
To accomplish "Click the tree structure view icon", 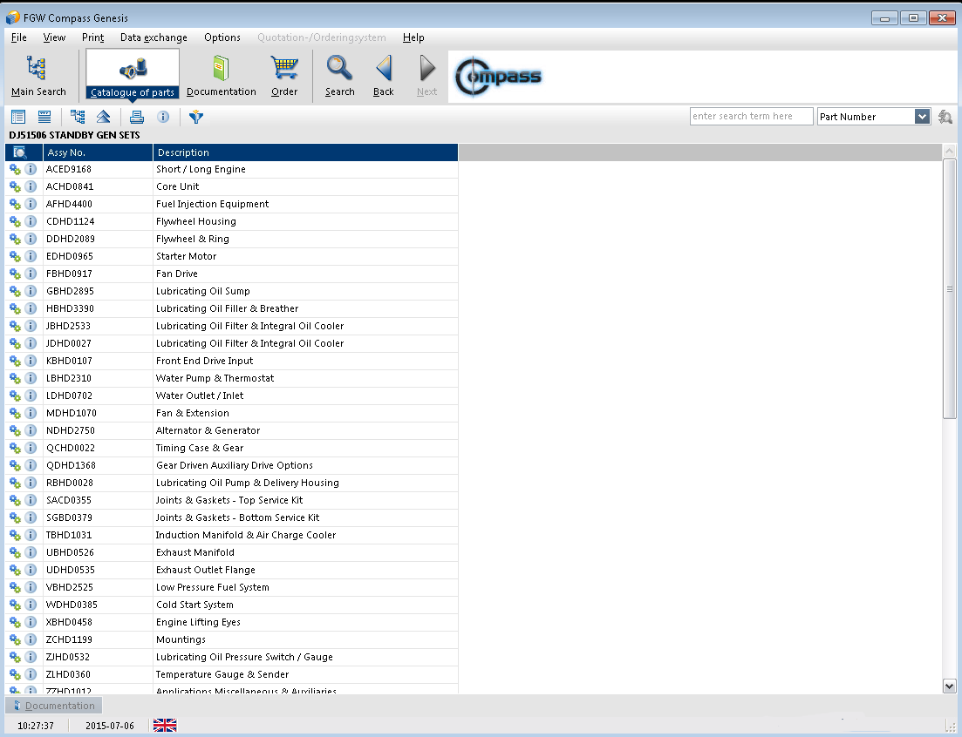I will coord(78,117).
